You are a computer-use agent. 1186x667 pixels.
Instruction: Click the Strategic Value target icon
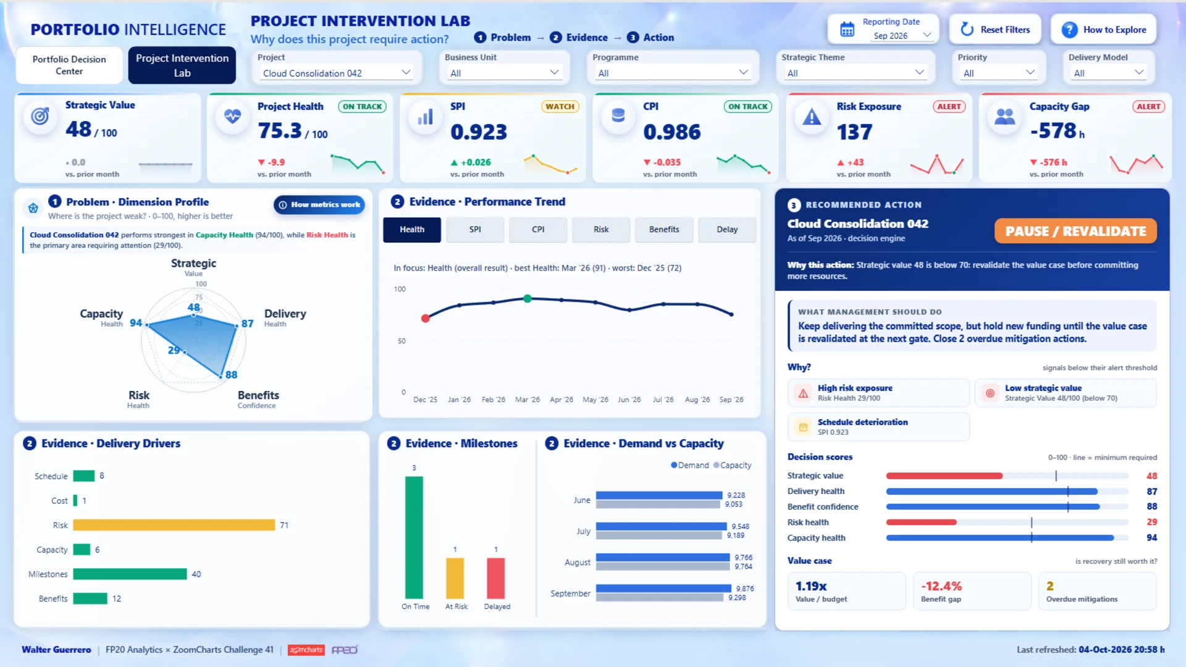40,116
